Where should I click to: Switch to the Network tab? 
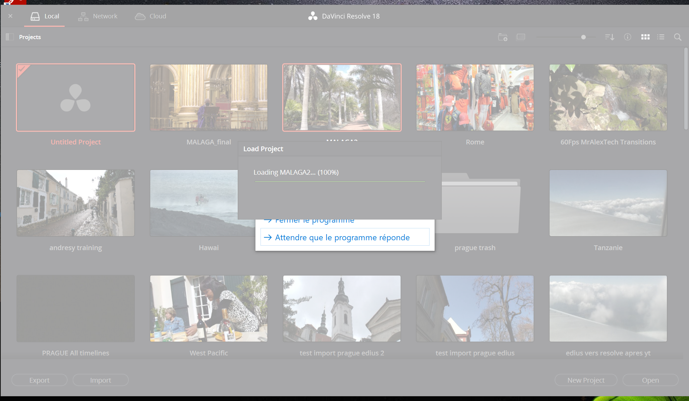(98, 16)
